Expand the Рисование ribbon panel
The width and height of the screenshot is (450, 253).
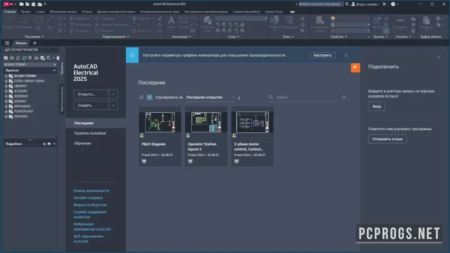34,36
